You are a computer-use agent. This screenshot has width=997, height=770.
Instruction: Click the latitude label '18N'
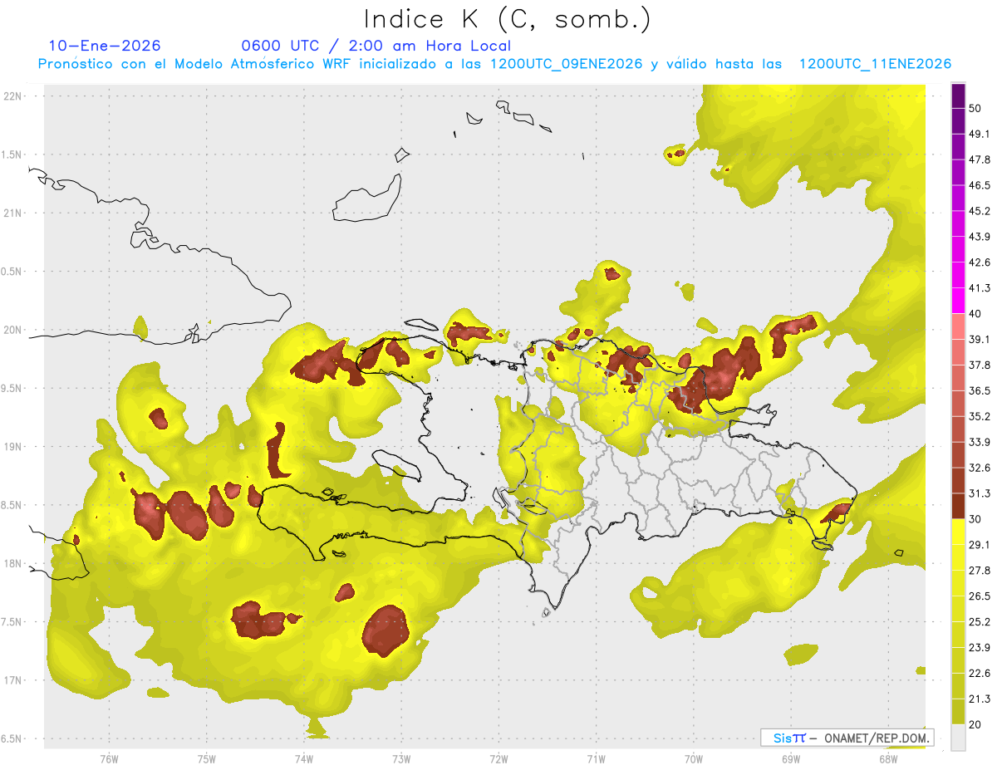click(x=12, y=564)
